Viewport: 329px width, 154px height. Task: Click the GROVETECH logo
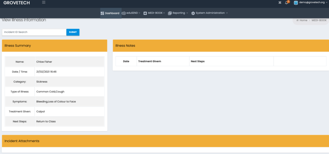[x=17, y=3]
